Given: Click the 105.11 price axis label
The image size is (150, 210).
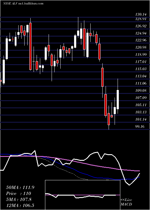Looking at the screenshot, I should click(141, 105).
